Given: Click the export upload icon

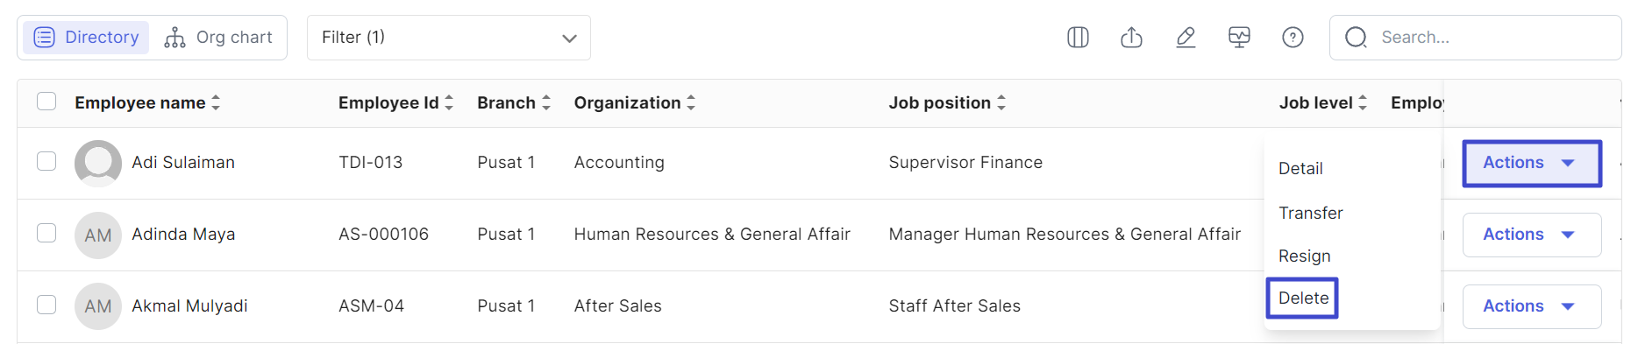Looking at the screenshot, I should click(1131, 38).
